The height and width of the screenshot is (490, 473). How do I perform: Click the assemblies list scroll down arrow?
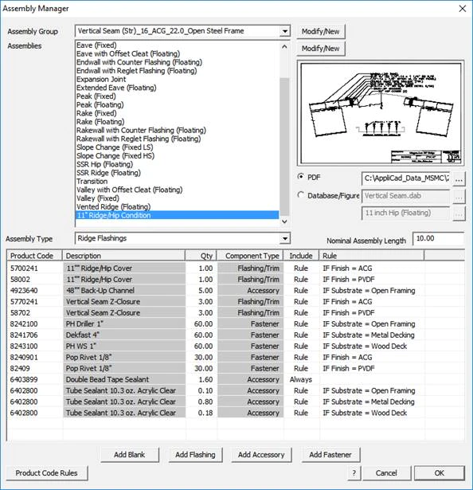click(x=284, y=221)
